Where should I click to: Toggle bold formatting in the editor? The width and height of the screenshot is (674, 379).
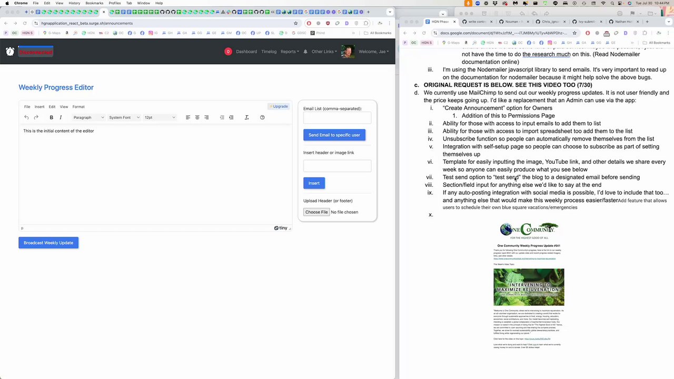pos(51,117)
